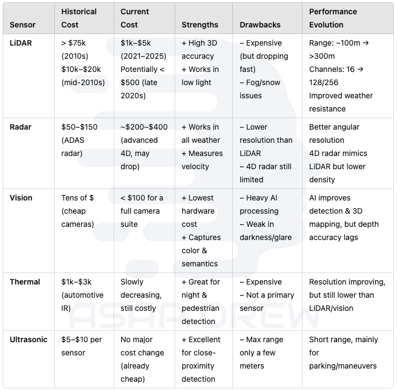Select the Ultrasonic row label
Image resolution: width=397 pixels, height=390 pixels.
(29, 339)
